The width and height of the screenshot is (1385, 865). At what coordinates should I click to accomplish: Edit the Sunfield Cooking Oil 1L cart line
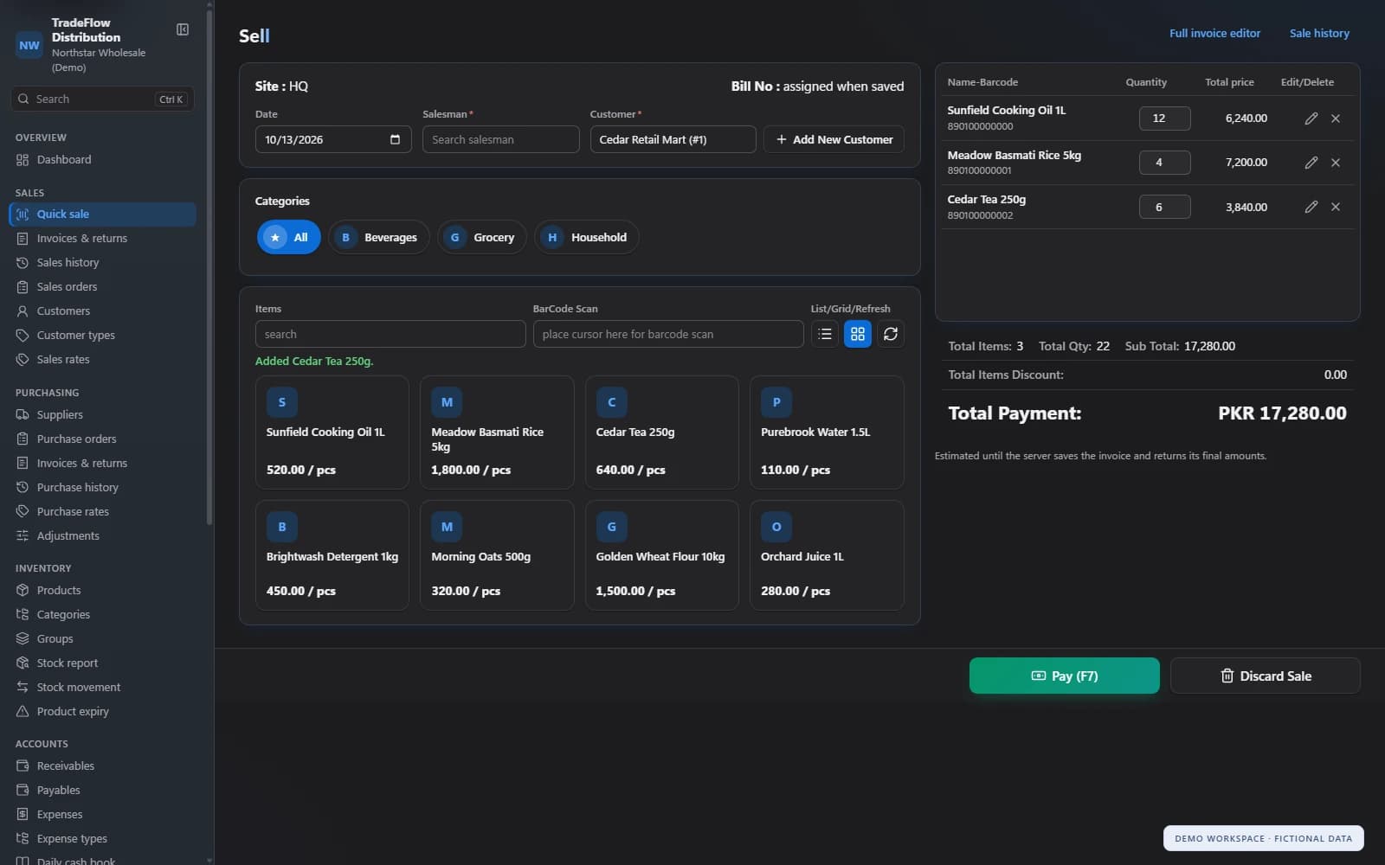(x=1311, y=119)
